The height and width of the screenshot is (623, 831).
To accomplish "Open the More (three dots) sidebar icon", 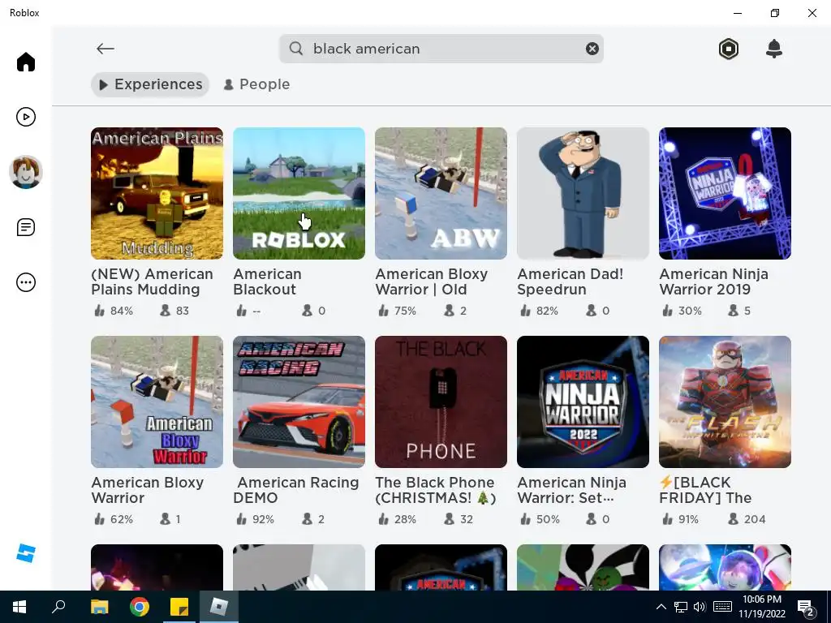I will tap(25, 282).
